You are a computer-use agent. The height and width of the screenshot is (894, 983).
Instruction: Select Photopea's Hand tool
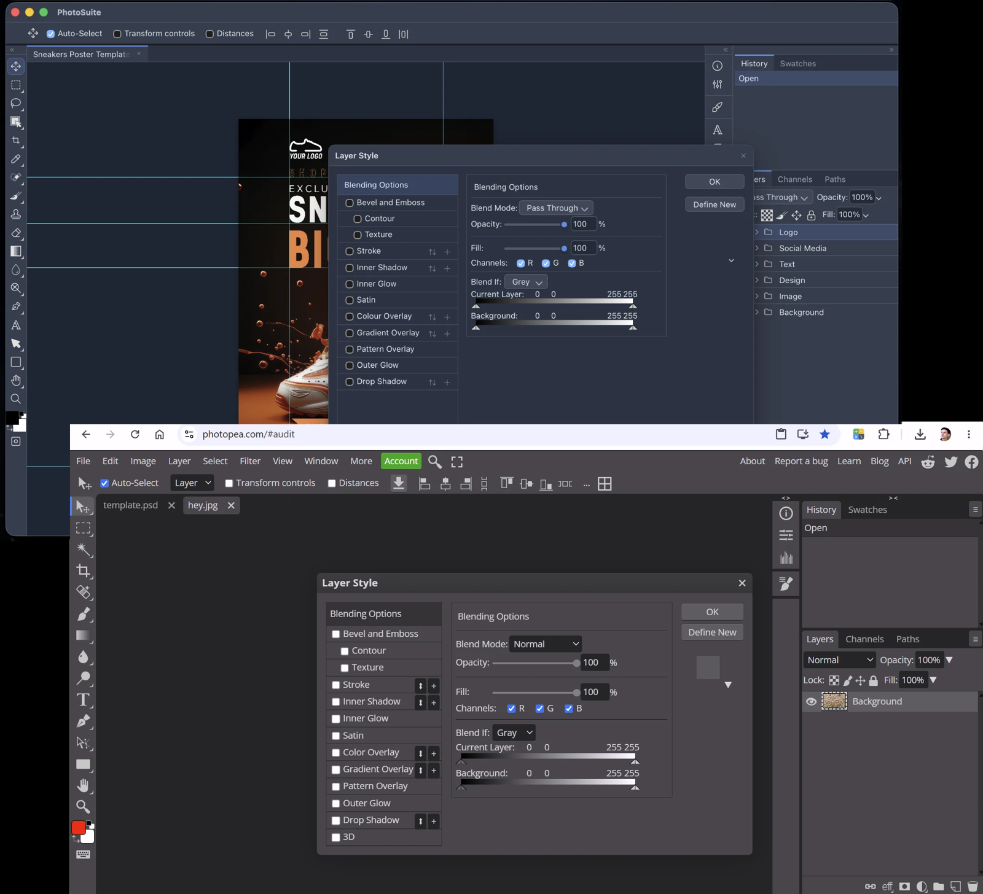84,785
